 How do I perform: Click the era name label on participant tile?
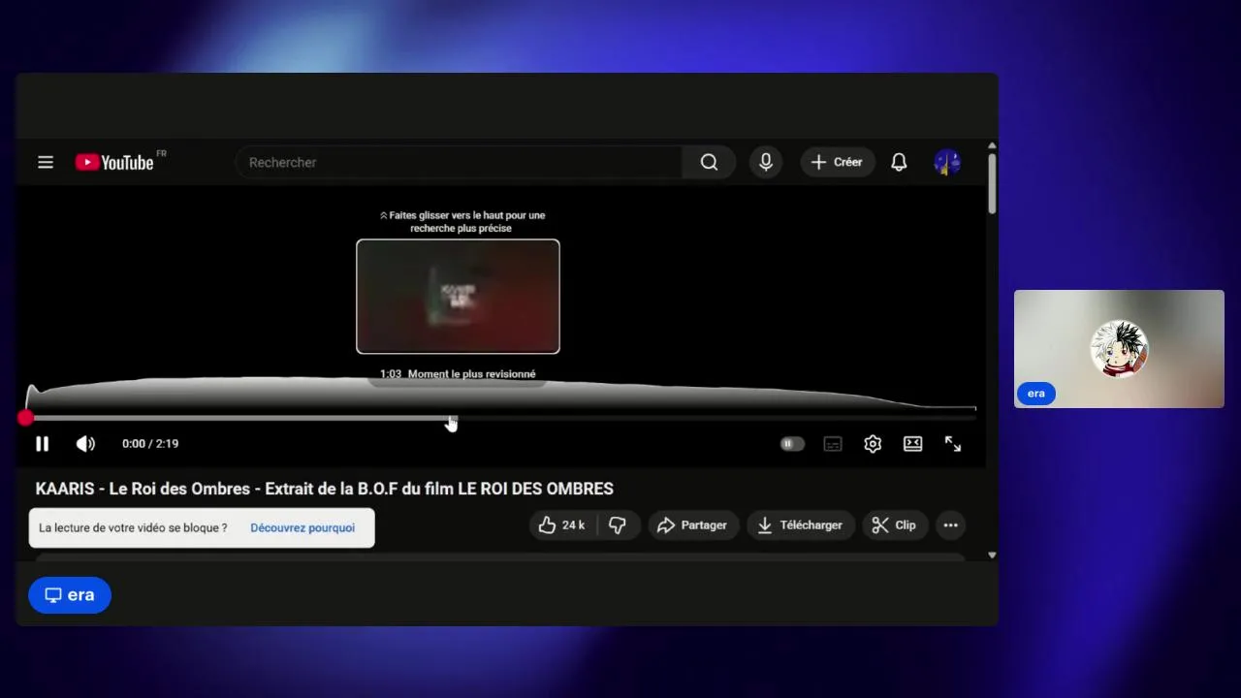point(1036,394)
